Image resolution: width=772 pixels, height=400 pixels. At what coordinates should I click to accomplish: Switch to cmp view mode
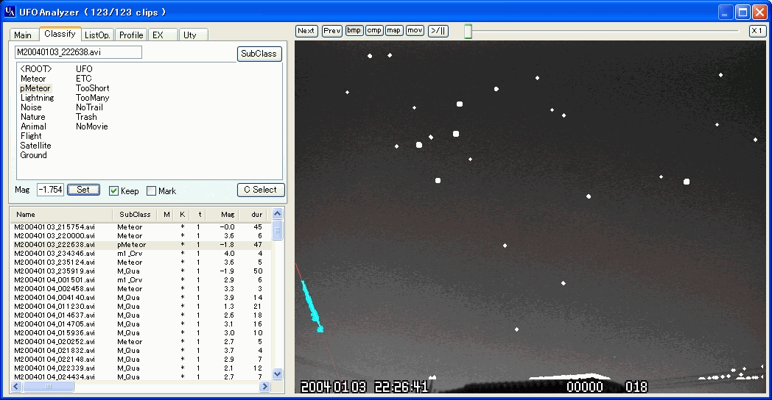point(374,31)
